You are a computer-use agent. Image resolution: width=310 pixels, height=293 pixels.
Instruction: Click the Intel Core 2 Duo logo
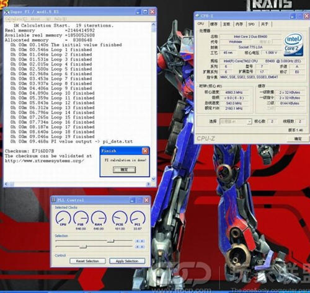[293, 45]
